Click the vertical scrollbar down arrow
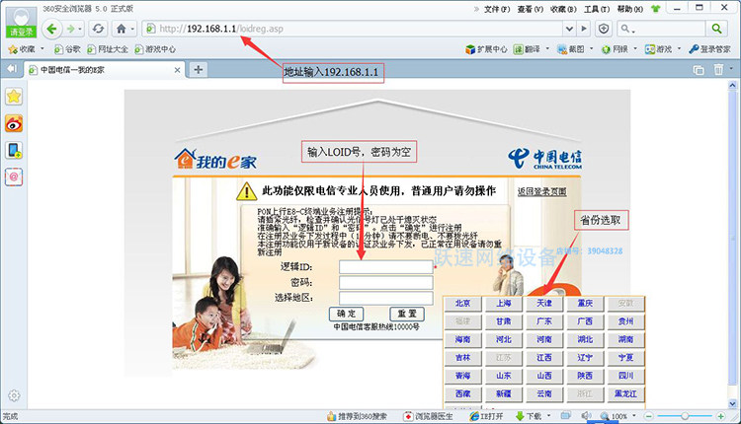741x424 pixels. tap(732, 403)
